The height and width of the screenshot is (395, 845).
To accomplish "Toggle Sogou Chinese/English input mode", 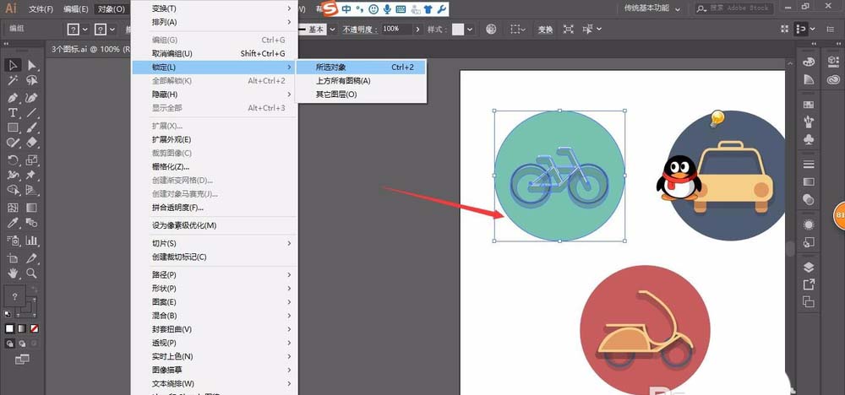I will pyautogui.click(x=346, y=9).
